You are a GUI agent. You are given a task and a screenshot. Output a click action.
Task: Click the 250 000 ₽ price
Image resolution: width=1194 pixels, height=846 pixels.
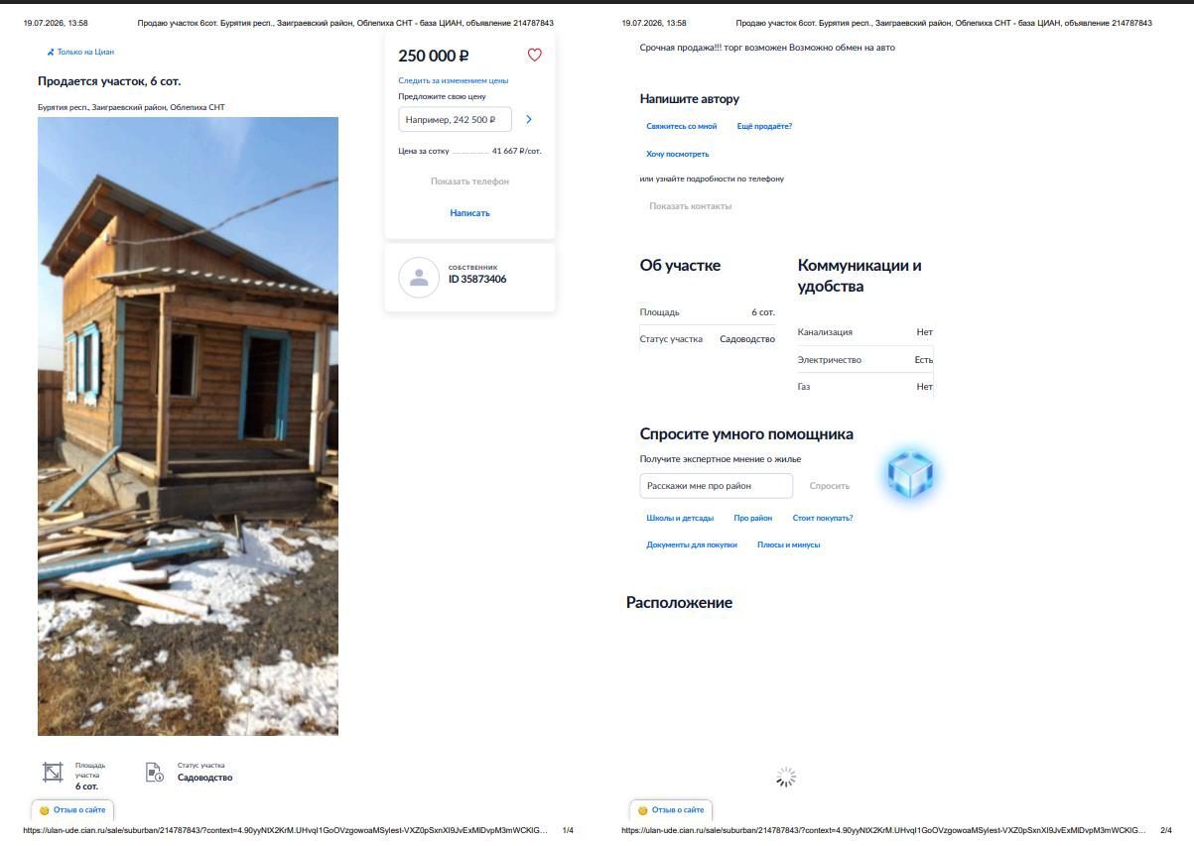coord(433,57)
